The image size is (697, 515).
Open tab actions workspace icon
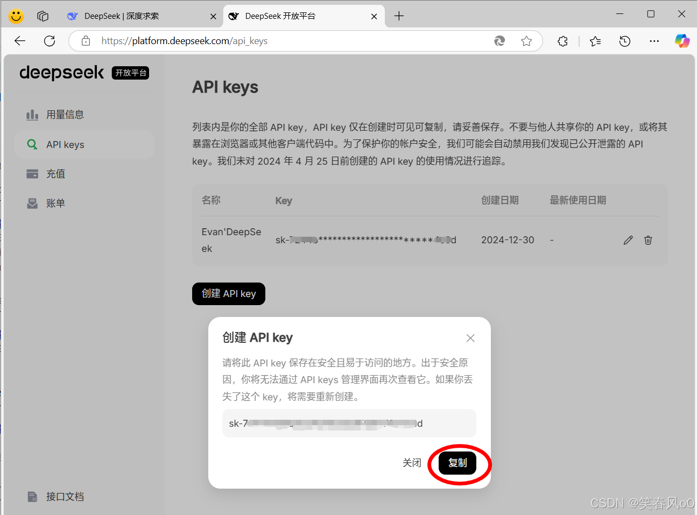[43, 16]
